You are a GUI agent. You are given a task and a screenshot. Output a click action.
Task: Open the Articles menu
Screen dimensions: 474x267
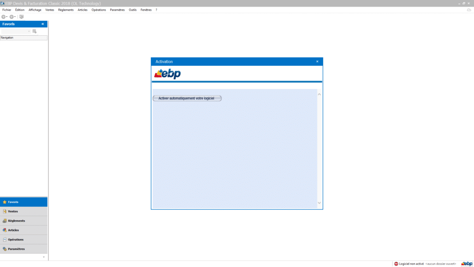82,10
